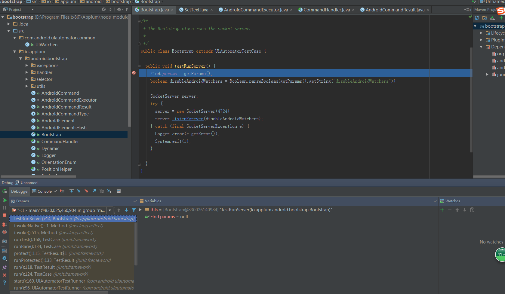Expand the Lifecycle node in Maven panel
Viewport: 505px width, 294px height.
481,33
